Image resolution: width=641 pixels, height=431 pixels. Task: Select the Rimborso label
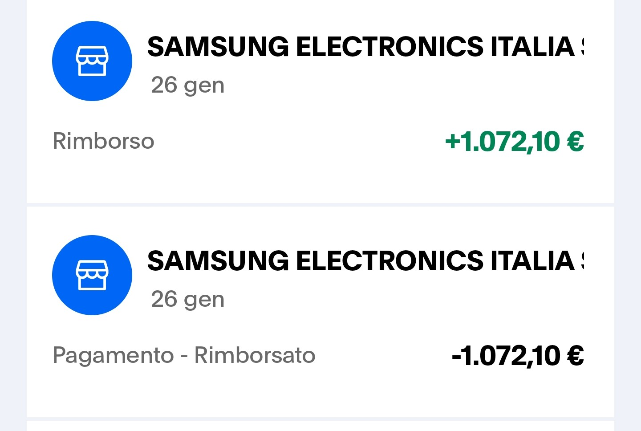[x=103, y=141]
